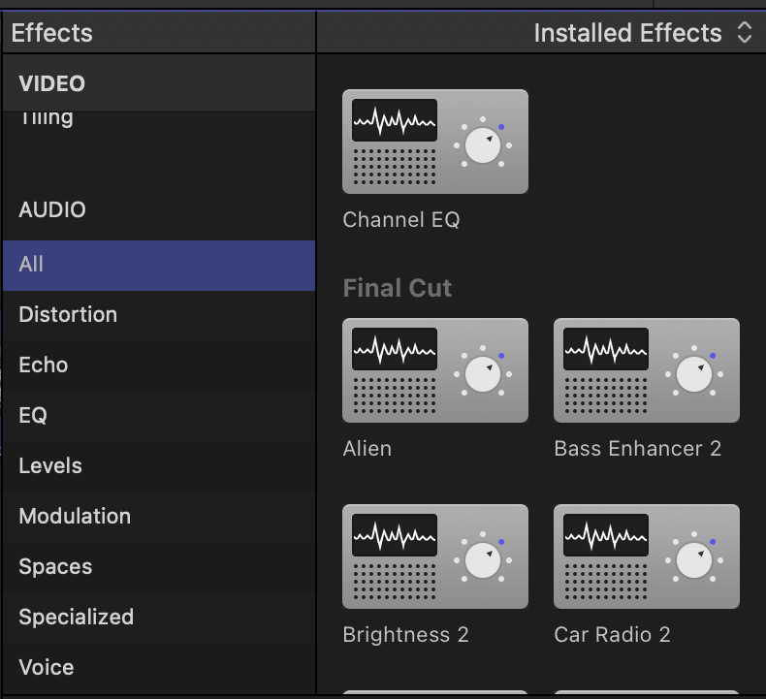Show Echo audio effects
The height and width of the screenshot is (699, 766).
click(159, 365)
